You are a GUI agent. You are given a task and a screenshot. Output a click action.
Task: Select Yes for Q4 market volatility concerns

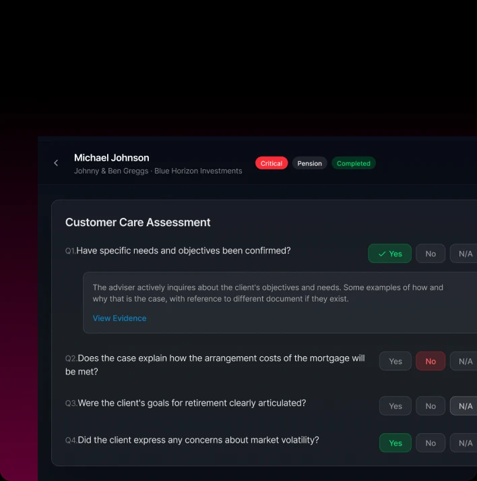(x=395, y=443)
